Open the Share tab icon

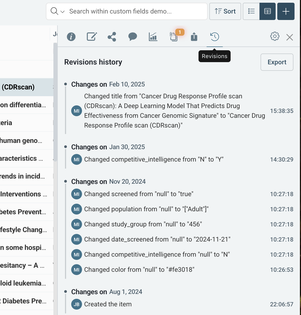coord(112,37)
